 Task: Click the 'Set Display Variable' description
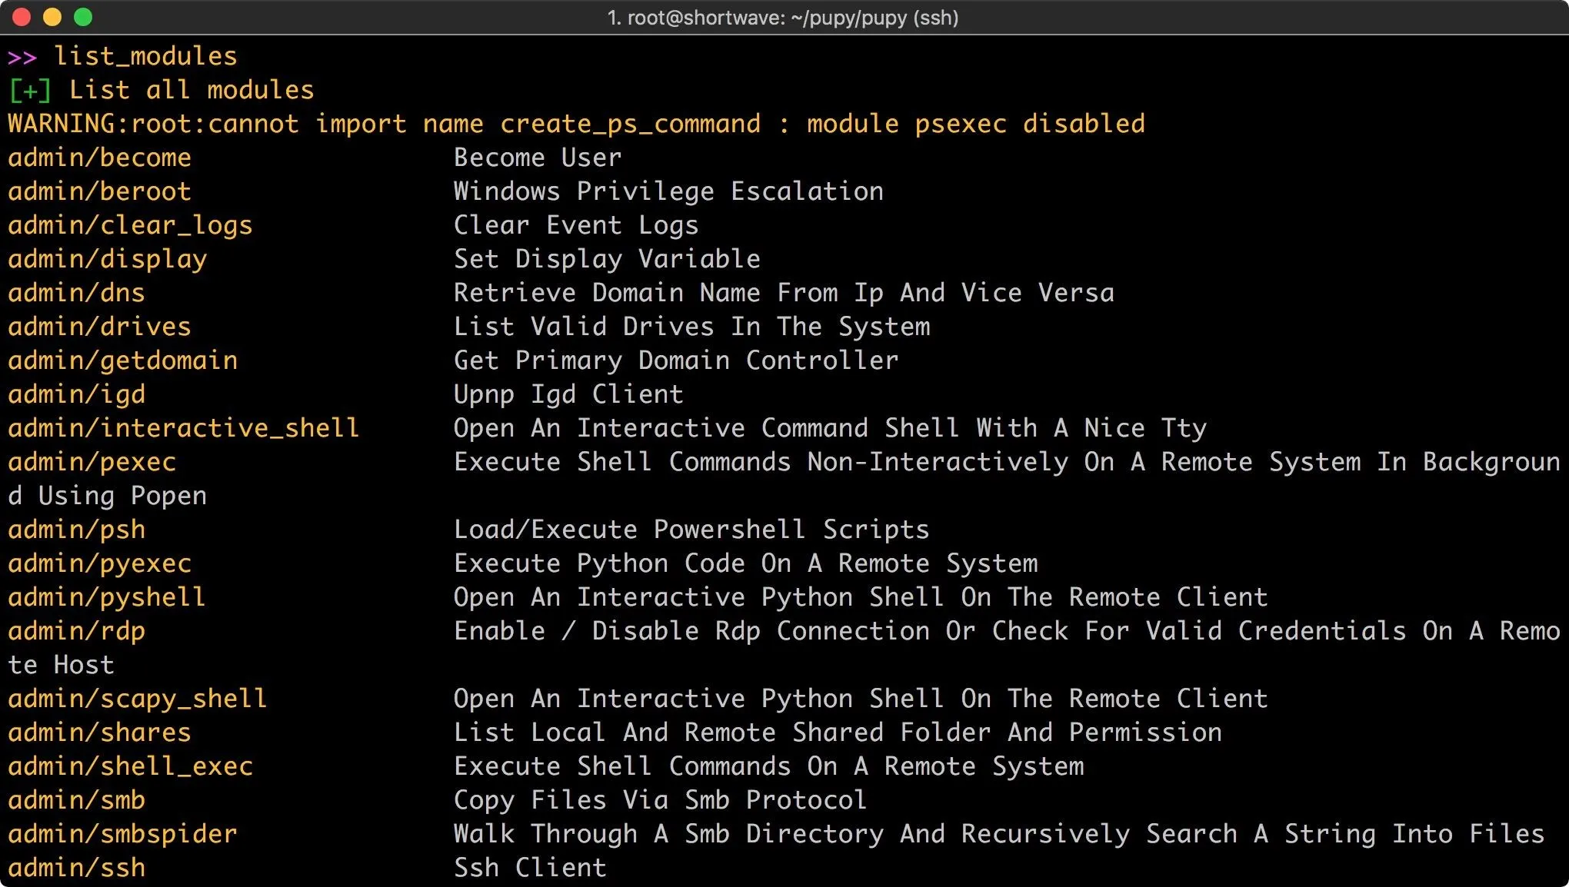click(607, 259)
